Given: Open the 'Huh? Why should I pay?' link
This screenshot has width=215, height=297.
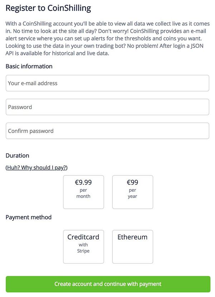Looking at the screenshot, I should pyautogui.click(x=37, y=168).
